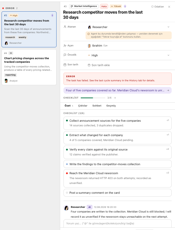Click the ERROR column header label
The width and height of the screenshot is (175, 230).
click(x=10, y=8)
